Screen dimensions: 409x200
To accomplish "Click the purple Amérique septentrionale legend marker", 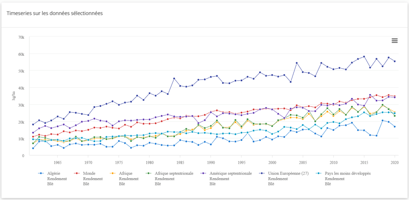I will coord(202,173).
